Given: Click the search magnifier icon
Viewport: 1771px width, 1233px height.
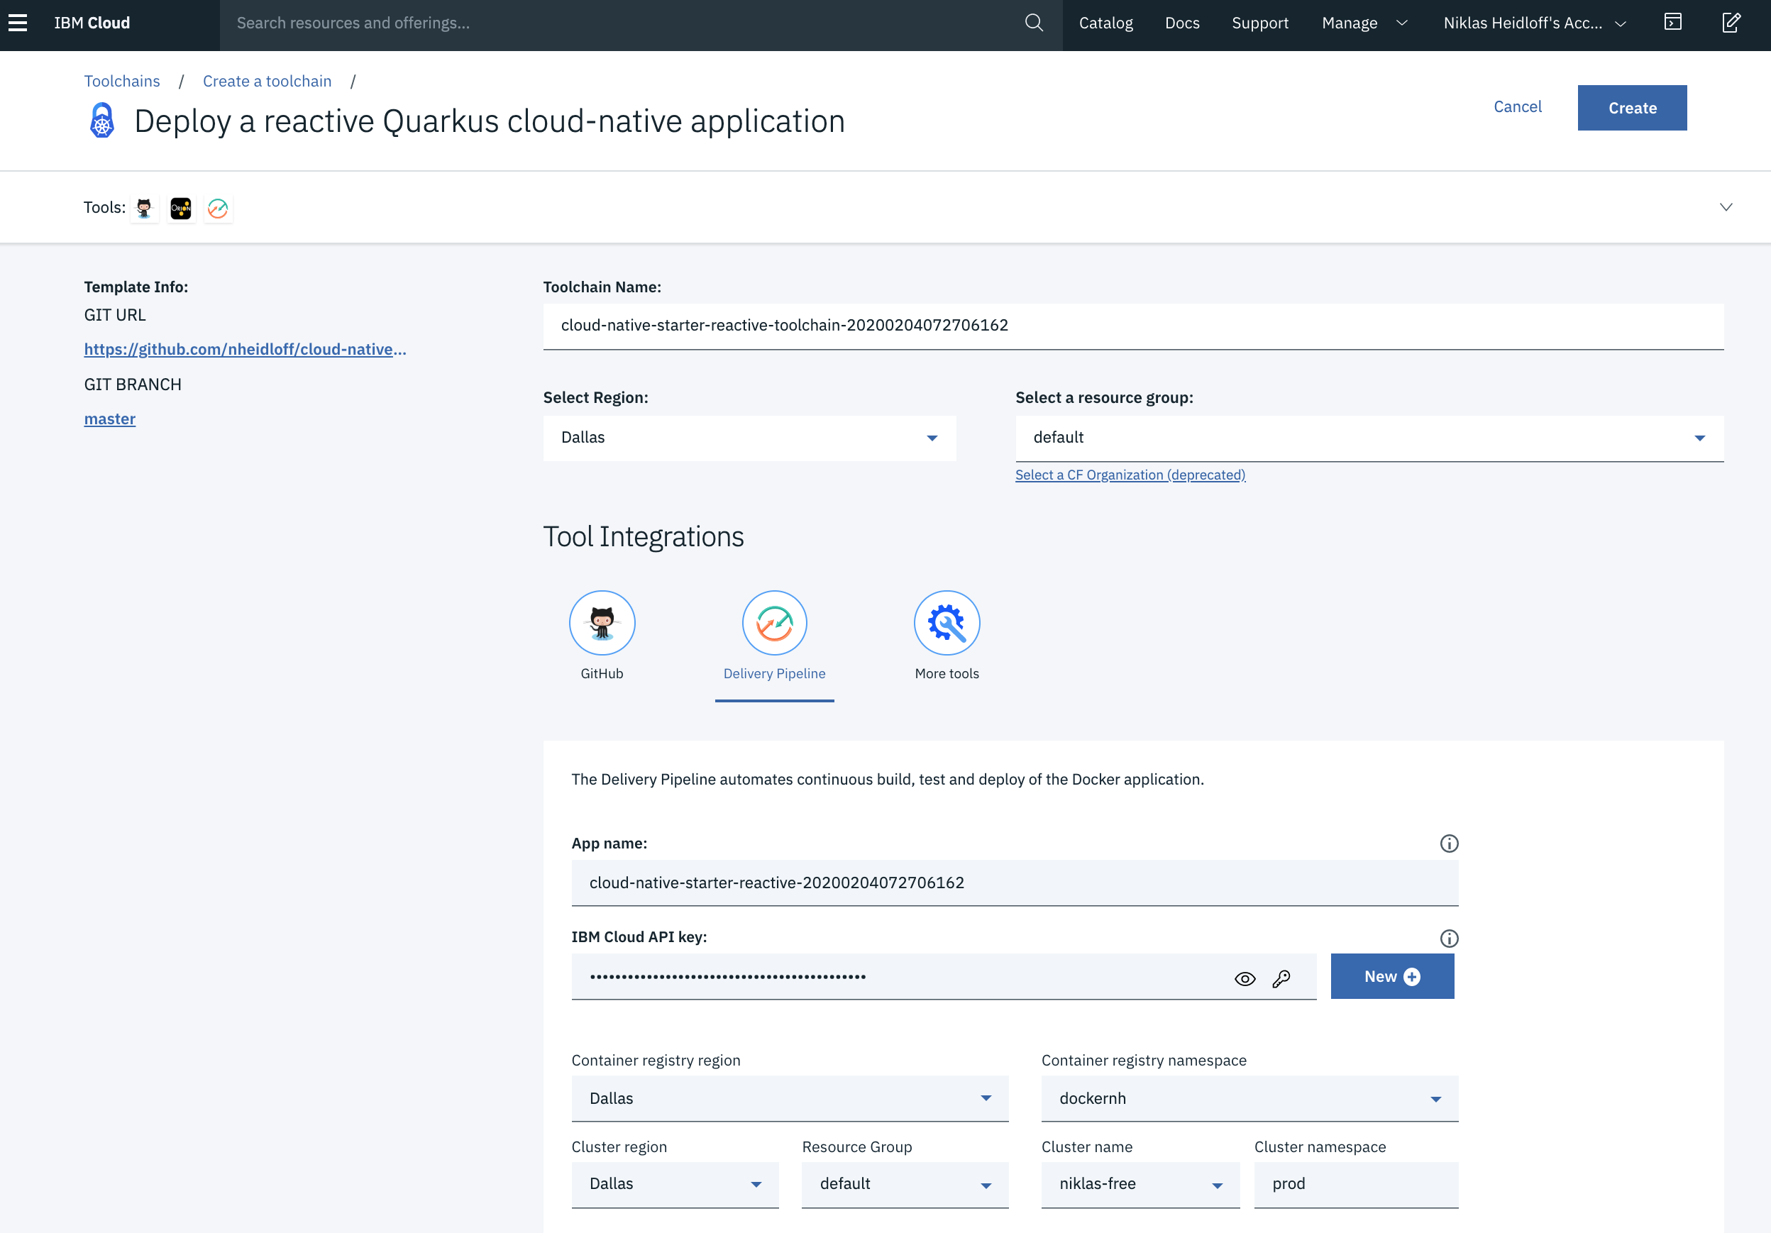Looking at the screenshot, I should 1034,23.
